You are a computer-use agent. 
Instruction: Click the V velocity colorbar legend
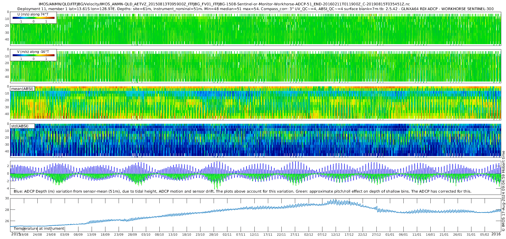point(33,55)
